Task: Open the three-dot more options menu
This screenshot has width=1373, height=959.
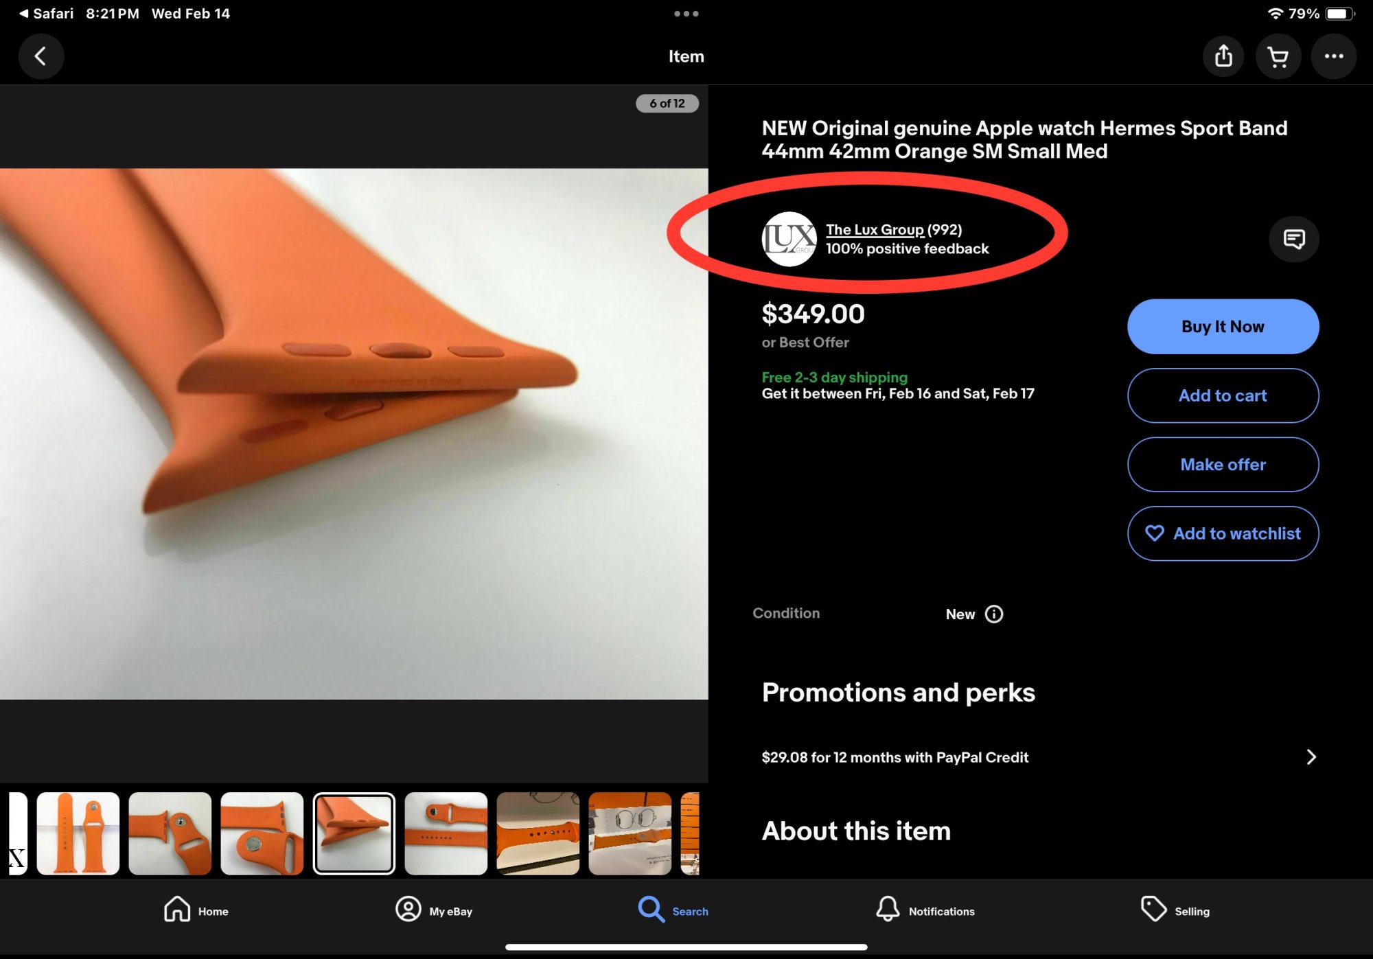Action: 1333,56
